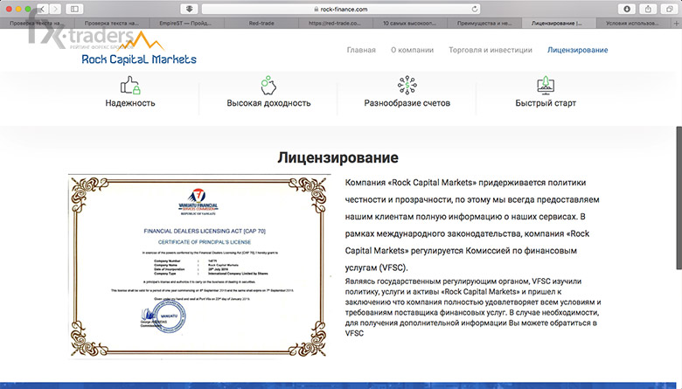The image size is (682, 389).
Task: Click the page vertical scrollbar thumb
Action: [679, 198]
